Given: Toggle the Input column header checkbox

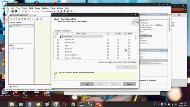Looking at the screenshot, I should [x=116, y=34].
